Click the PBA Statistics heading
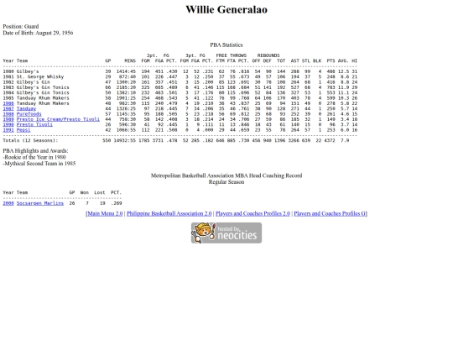 coord(226,44)
